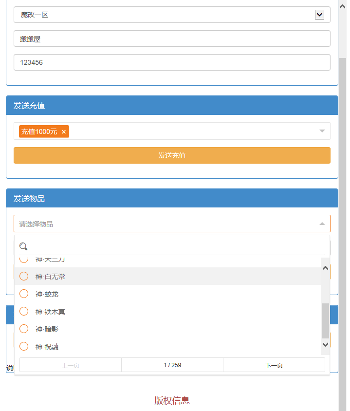
Task: Select the 神·白无常 radio option
Action: 24,277
